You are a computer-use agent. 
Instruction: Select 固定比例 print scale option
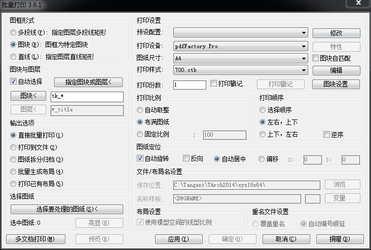(x=140, y=134)
